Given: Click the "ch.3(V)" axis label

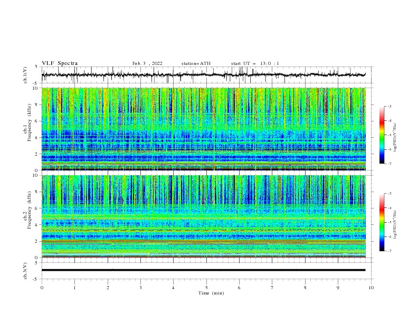Looking at the screenshot, I should click(x=25, y=271).
